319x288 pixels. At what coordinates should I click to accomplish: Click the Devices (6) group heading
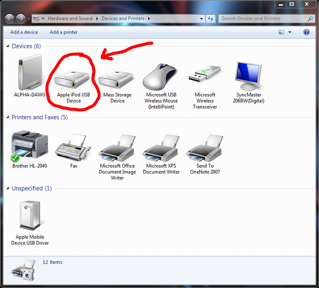pos(26,46)
